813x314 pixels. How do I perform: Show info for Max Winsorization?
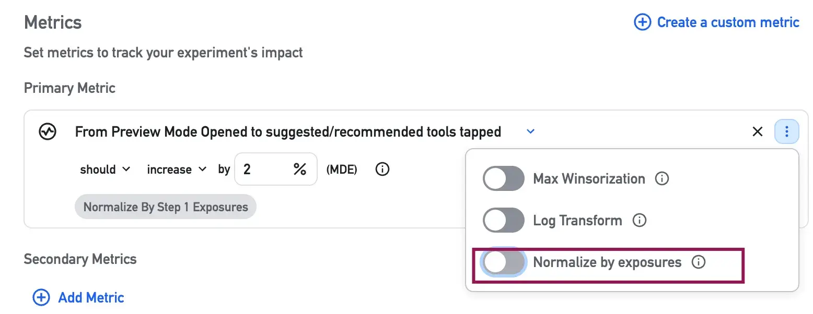(x=662, y=179)
